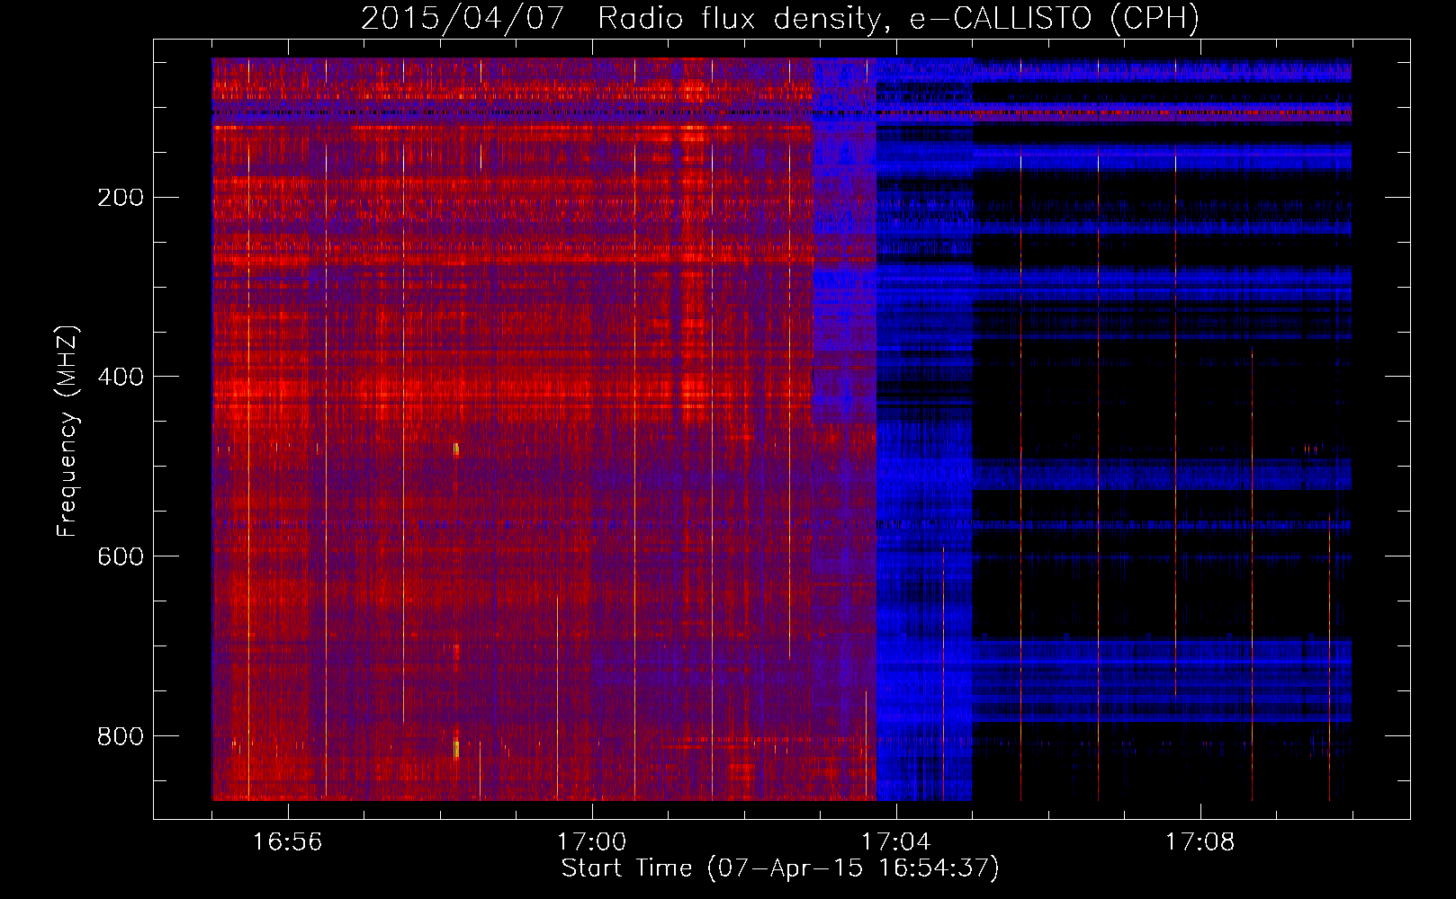Click the 'Frequency (MHZ)' axis label
Screen dimensions: 1456x899
click(x=67, y=432)
